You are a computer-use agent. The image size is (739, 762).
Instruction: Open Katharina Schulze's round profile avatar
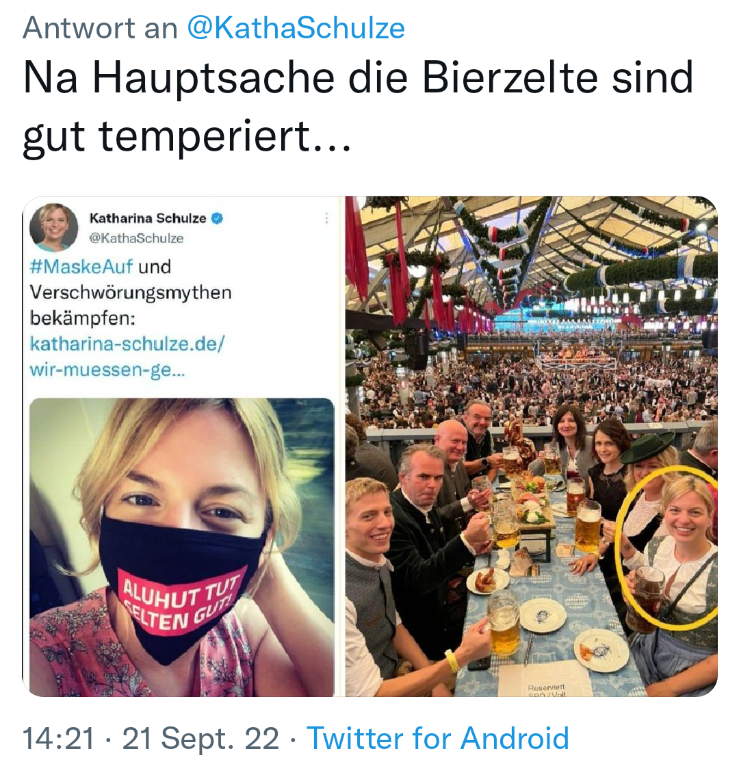[x=53, y=227]
